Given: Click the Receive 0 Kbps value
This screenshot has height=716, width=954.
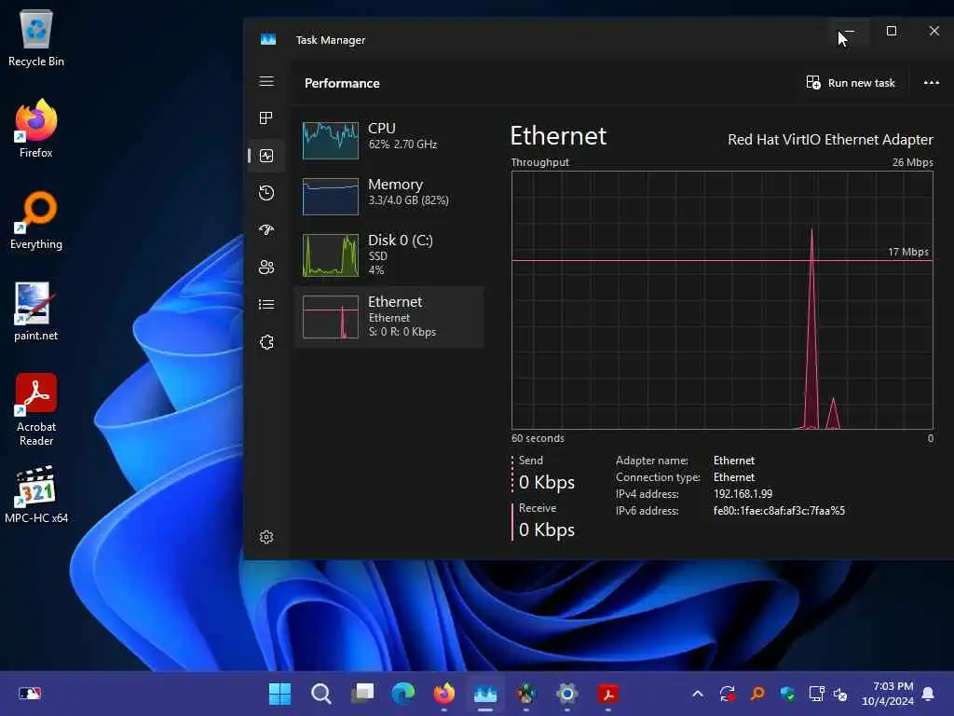Looking at the screenshot, I should pyautogui.click(x=546, y=530).
